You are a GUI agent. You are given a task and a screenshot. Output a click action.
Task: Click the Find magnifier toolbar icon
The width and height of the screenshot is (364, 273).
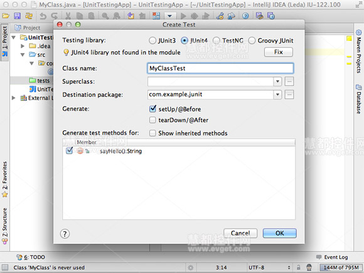click(x=105, y=16)
